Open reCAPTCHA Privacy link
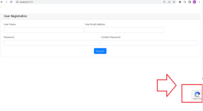Image resolution: width=203 pixels, height=111 pixels. [195, 99]
